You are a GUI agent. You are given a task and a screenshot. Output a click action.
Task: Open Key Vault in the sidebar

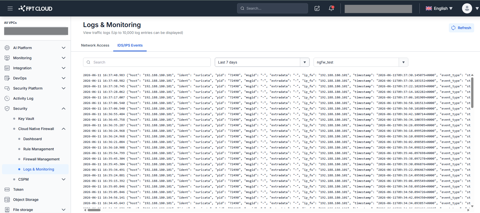click(26, 119)
